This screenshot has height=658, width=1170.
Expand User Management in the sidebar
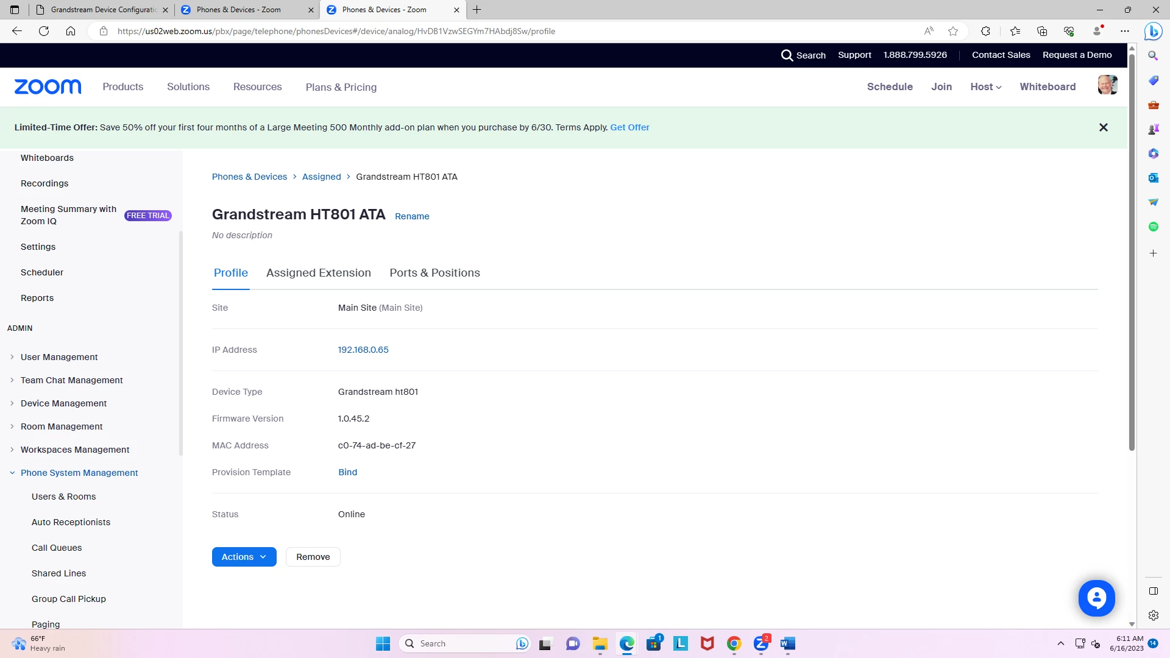tap(59, 357)
